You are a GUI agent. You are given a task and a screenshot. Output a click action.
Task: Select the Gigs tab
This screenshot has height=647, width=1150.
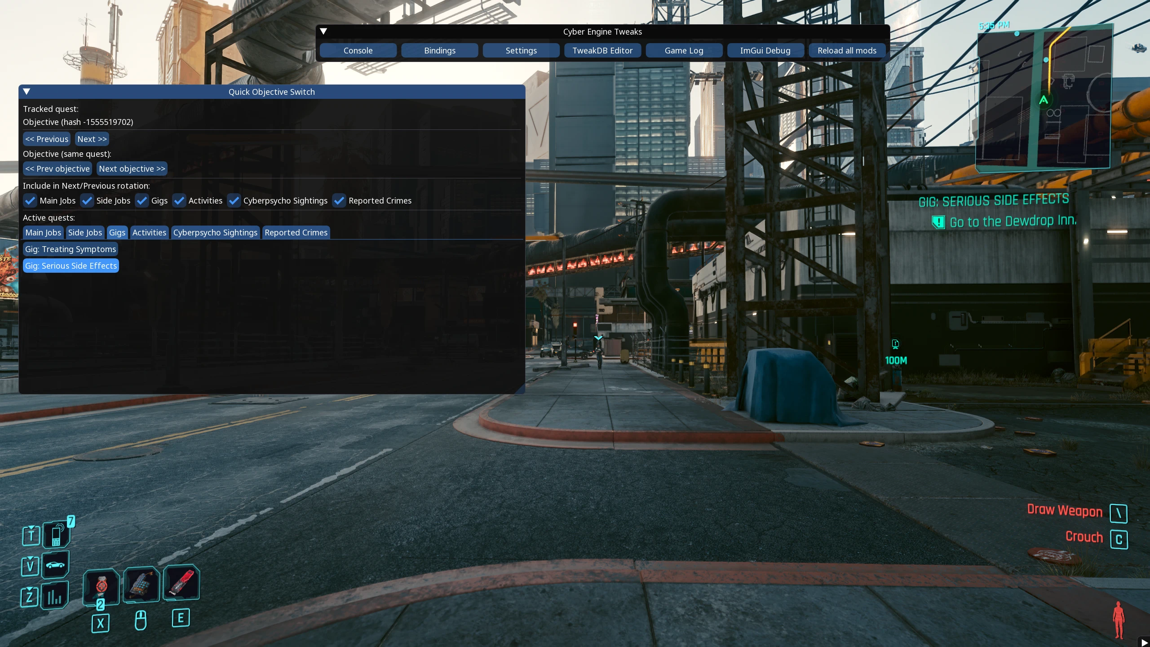[x=117, y=232]
